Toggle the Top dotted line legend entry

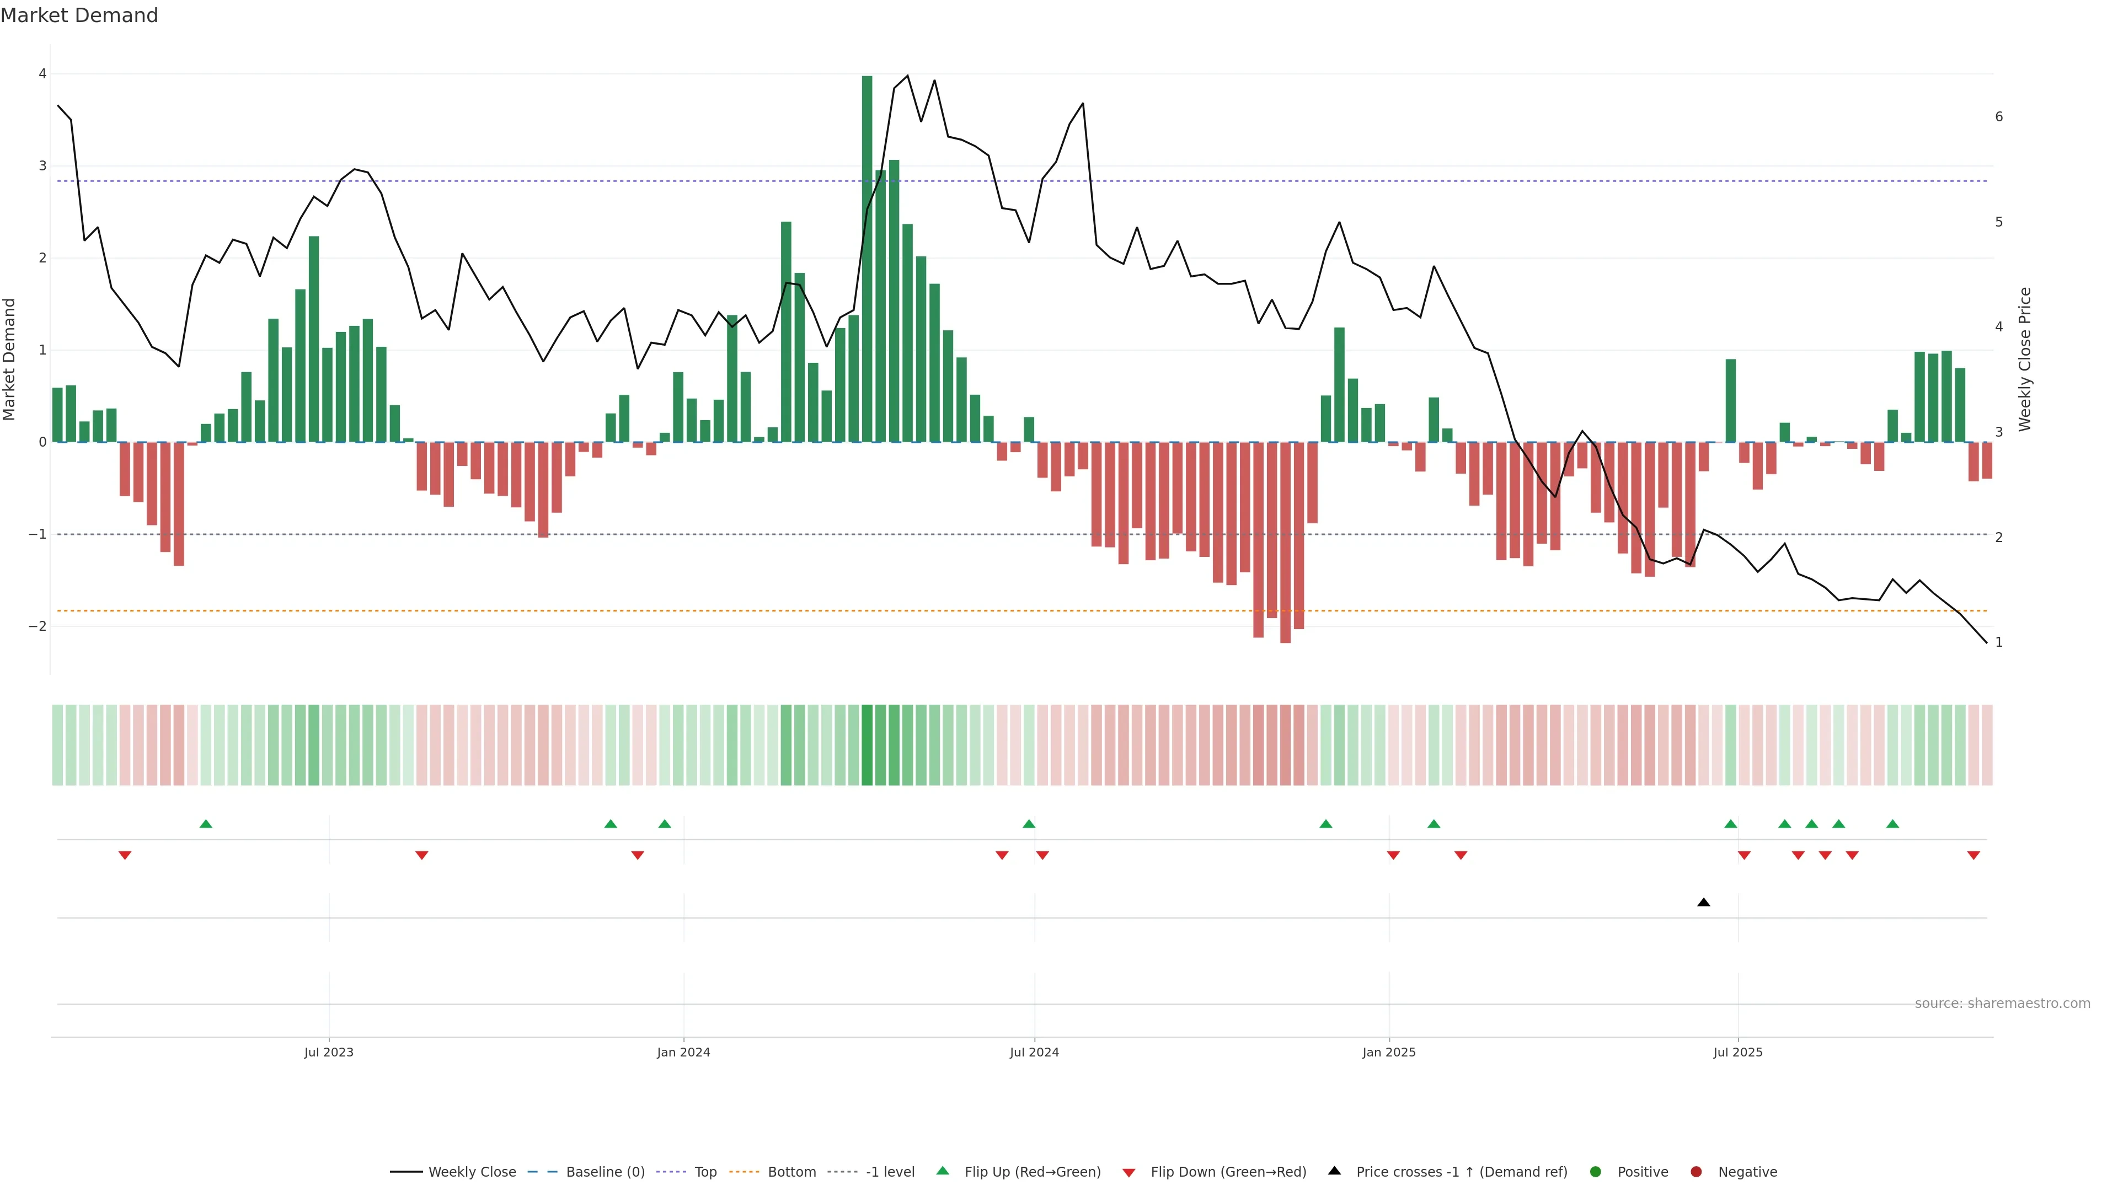(705, 1171)
